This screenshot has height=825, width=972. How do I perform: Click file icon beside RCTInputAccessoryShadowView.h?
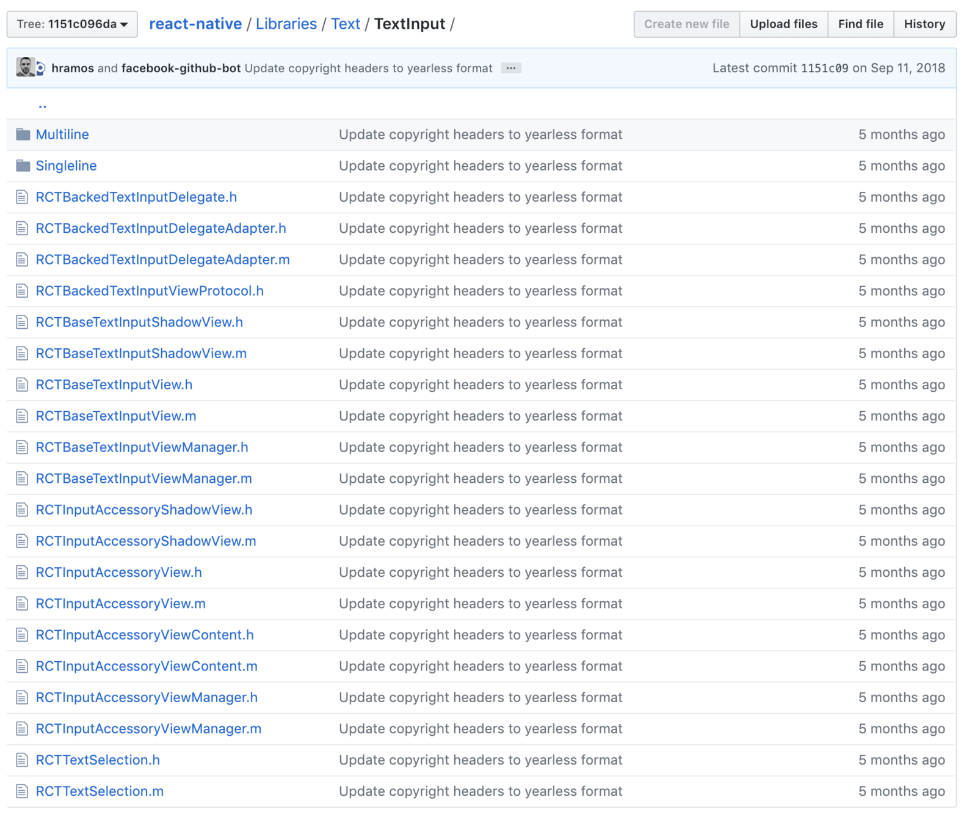click(22, 510)
